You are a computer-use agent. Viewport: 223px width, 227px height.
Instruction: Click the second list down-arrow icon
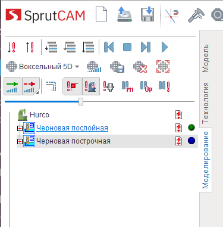point(70,47)
